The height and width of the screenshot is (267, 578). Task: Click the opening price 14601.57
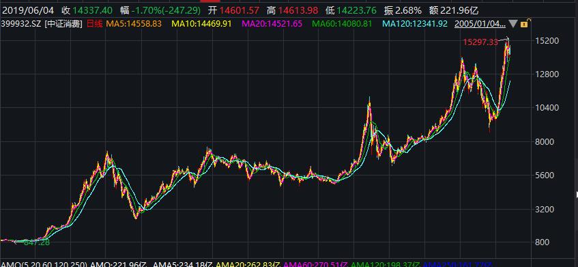click(x=240, y=10)
